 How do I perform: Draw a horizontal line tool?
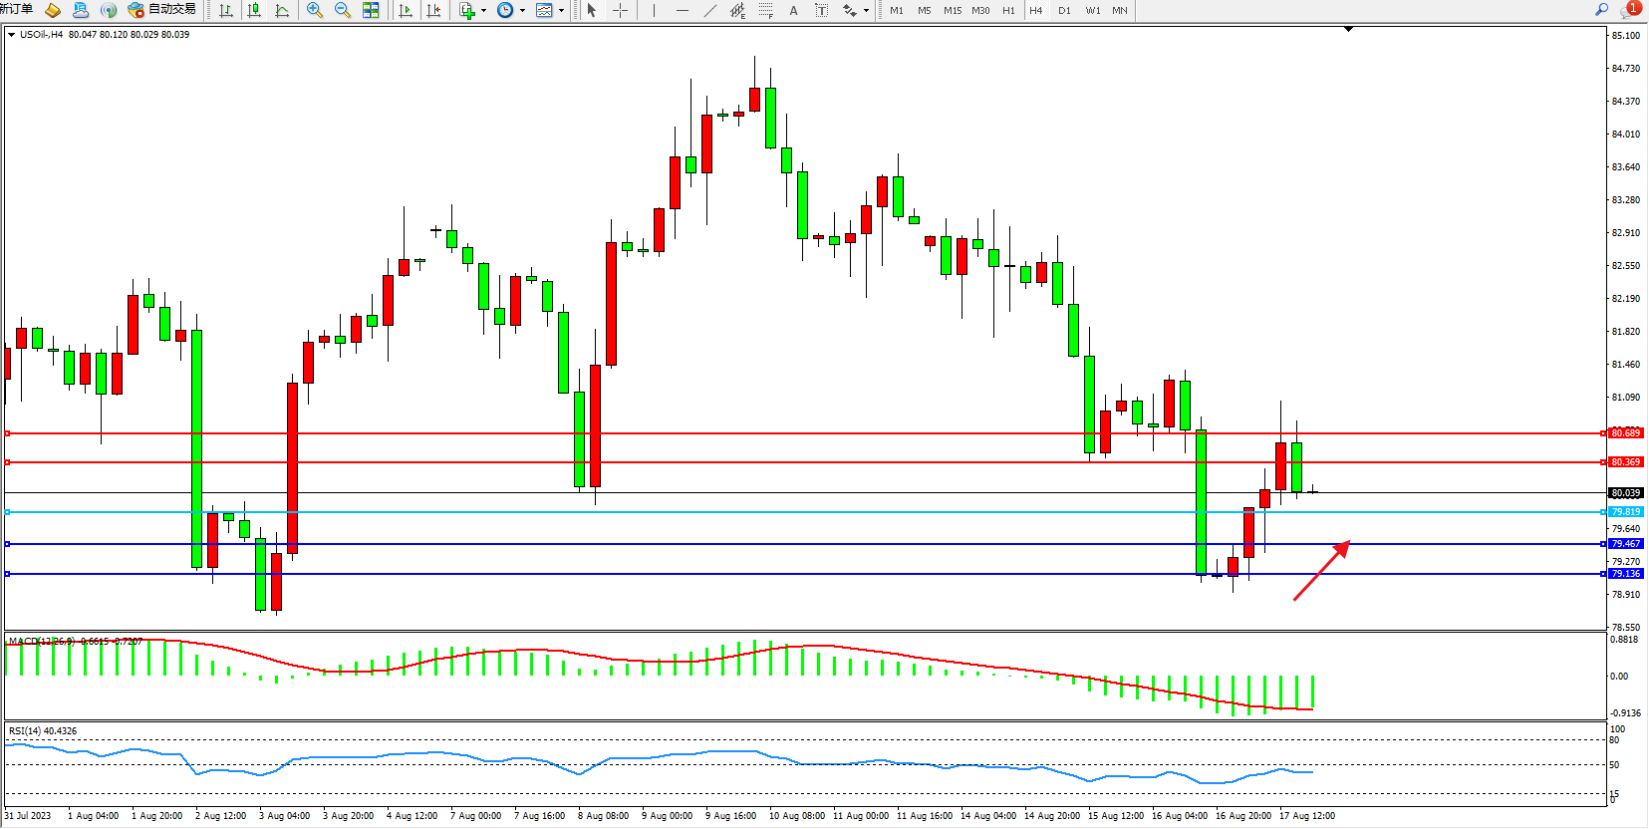(x=682, y=10)
